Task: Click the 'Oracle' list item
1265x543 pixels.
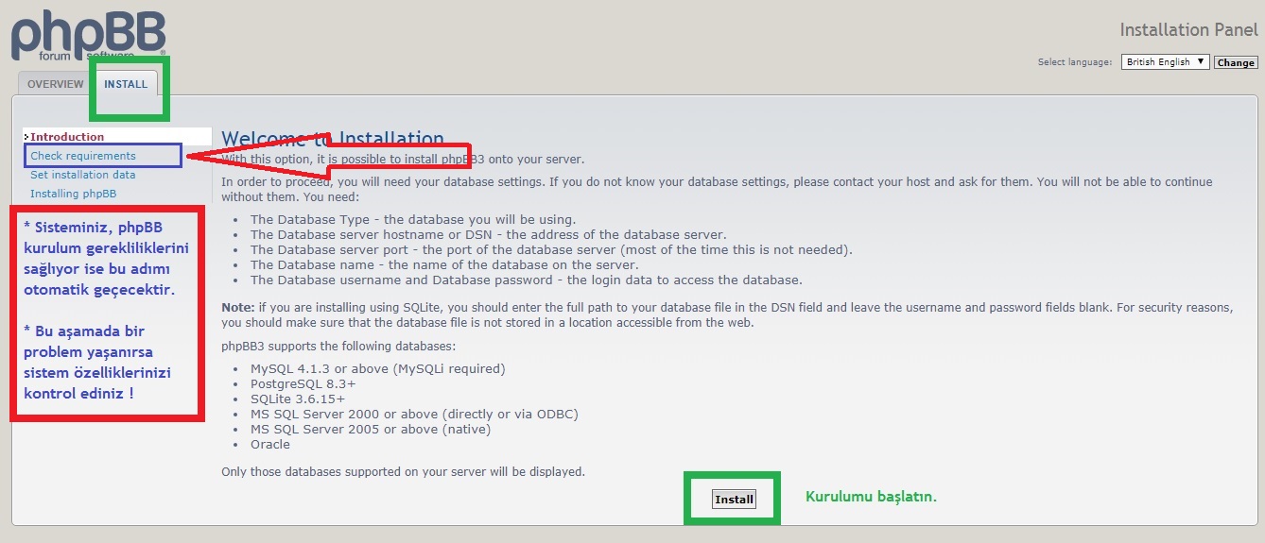Action: point(270,444)
